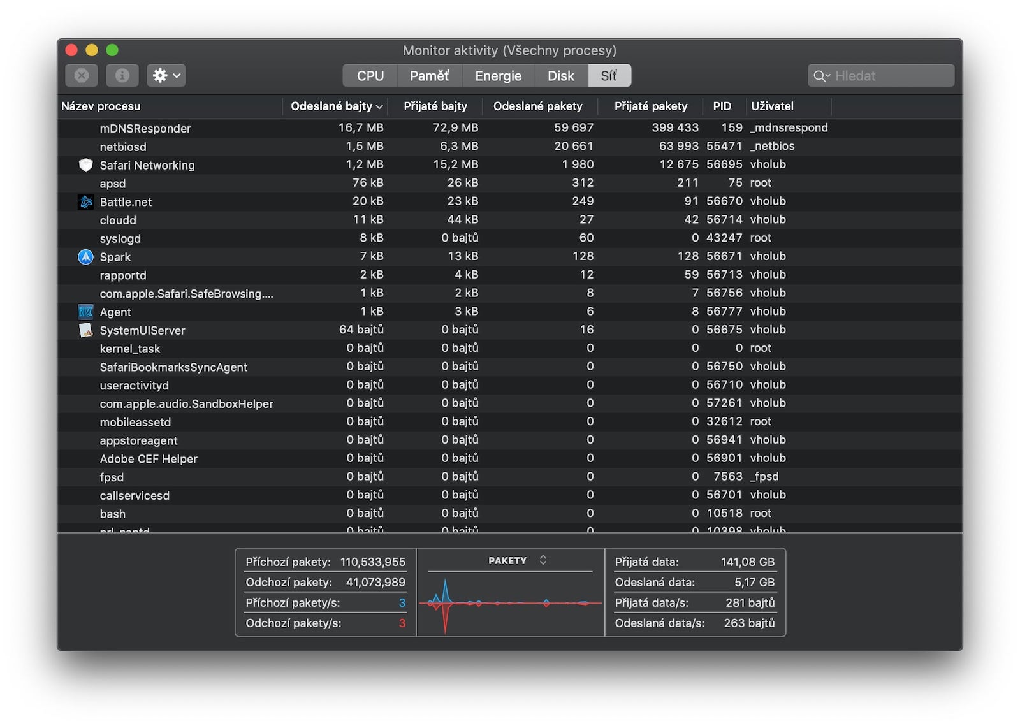Click the Spark app icon
1020x726 pixels.
click(x=85, y=257)
